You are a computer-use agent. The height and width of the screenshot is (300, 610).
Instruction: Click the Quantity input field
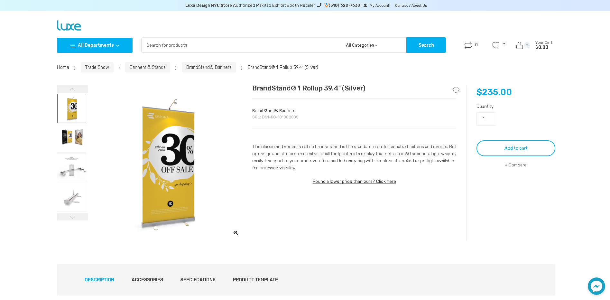(486, 119)
